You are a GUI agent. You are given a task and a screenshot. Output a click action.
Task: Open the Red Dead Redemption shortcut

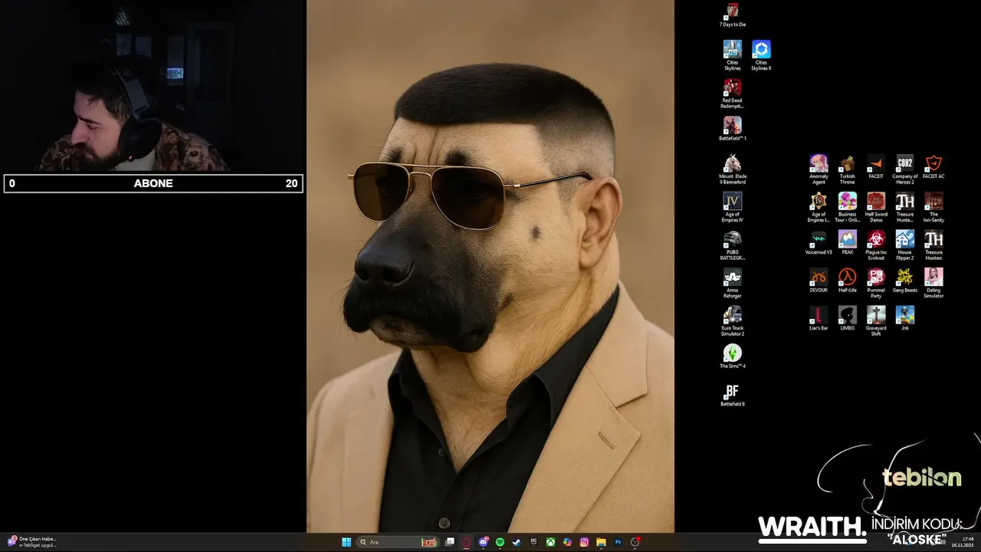(733, 94)
